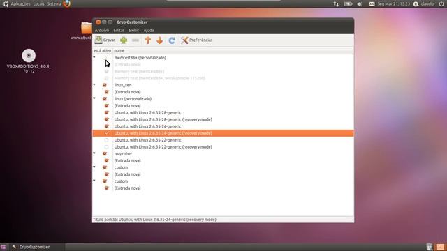Uncheck the os-prober checkbox
447x251 pixels.
(x=105, y=153)
